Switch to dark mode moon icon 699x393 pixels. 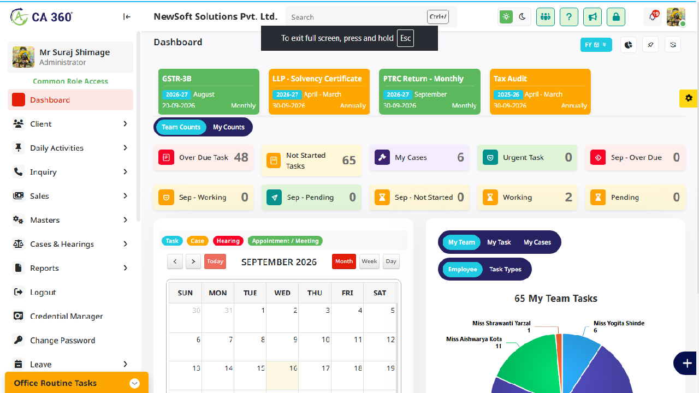click(522, 17)
